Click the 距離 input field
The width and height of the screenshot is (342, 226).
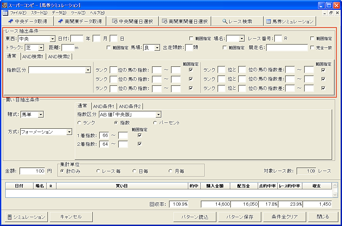click(68, 47)
